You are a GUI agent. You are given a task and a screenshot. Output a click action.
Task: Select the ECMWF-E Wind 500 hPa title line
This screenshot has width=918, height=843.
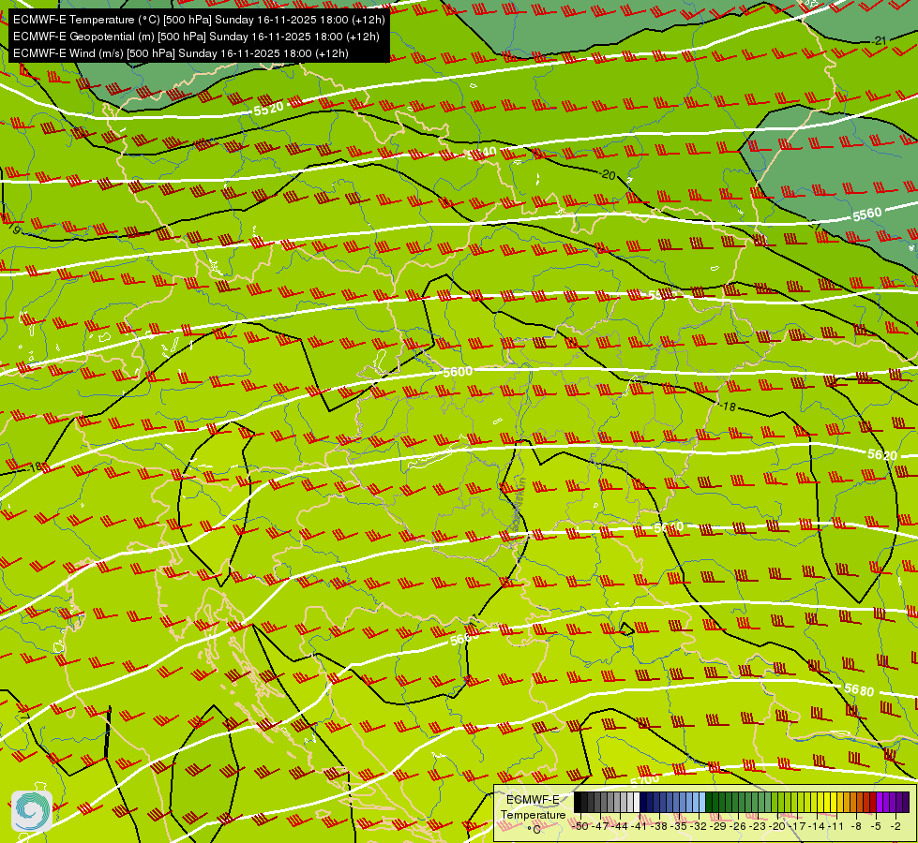point(181,53)
